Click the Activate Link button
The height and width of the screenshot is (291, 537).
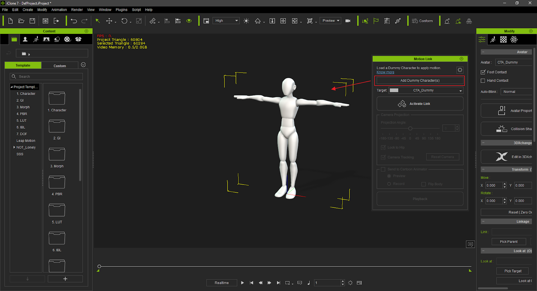(420, 104)
